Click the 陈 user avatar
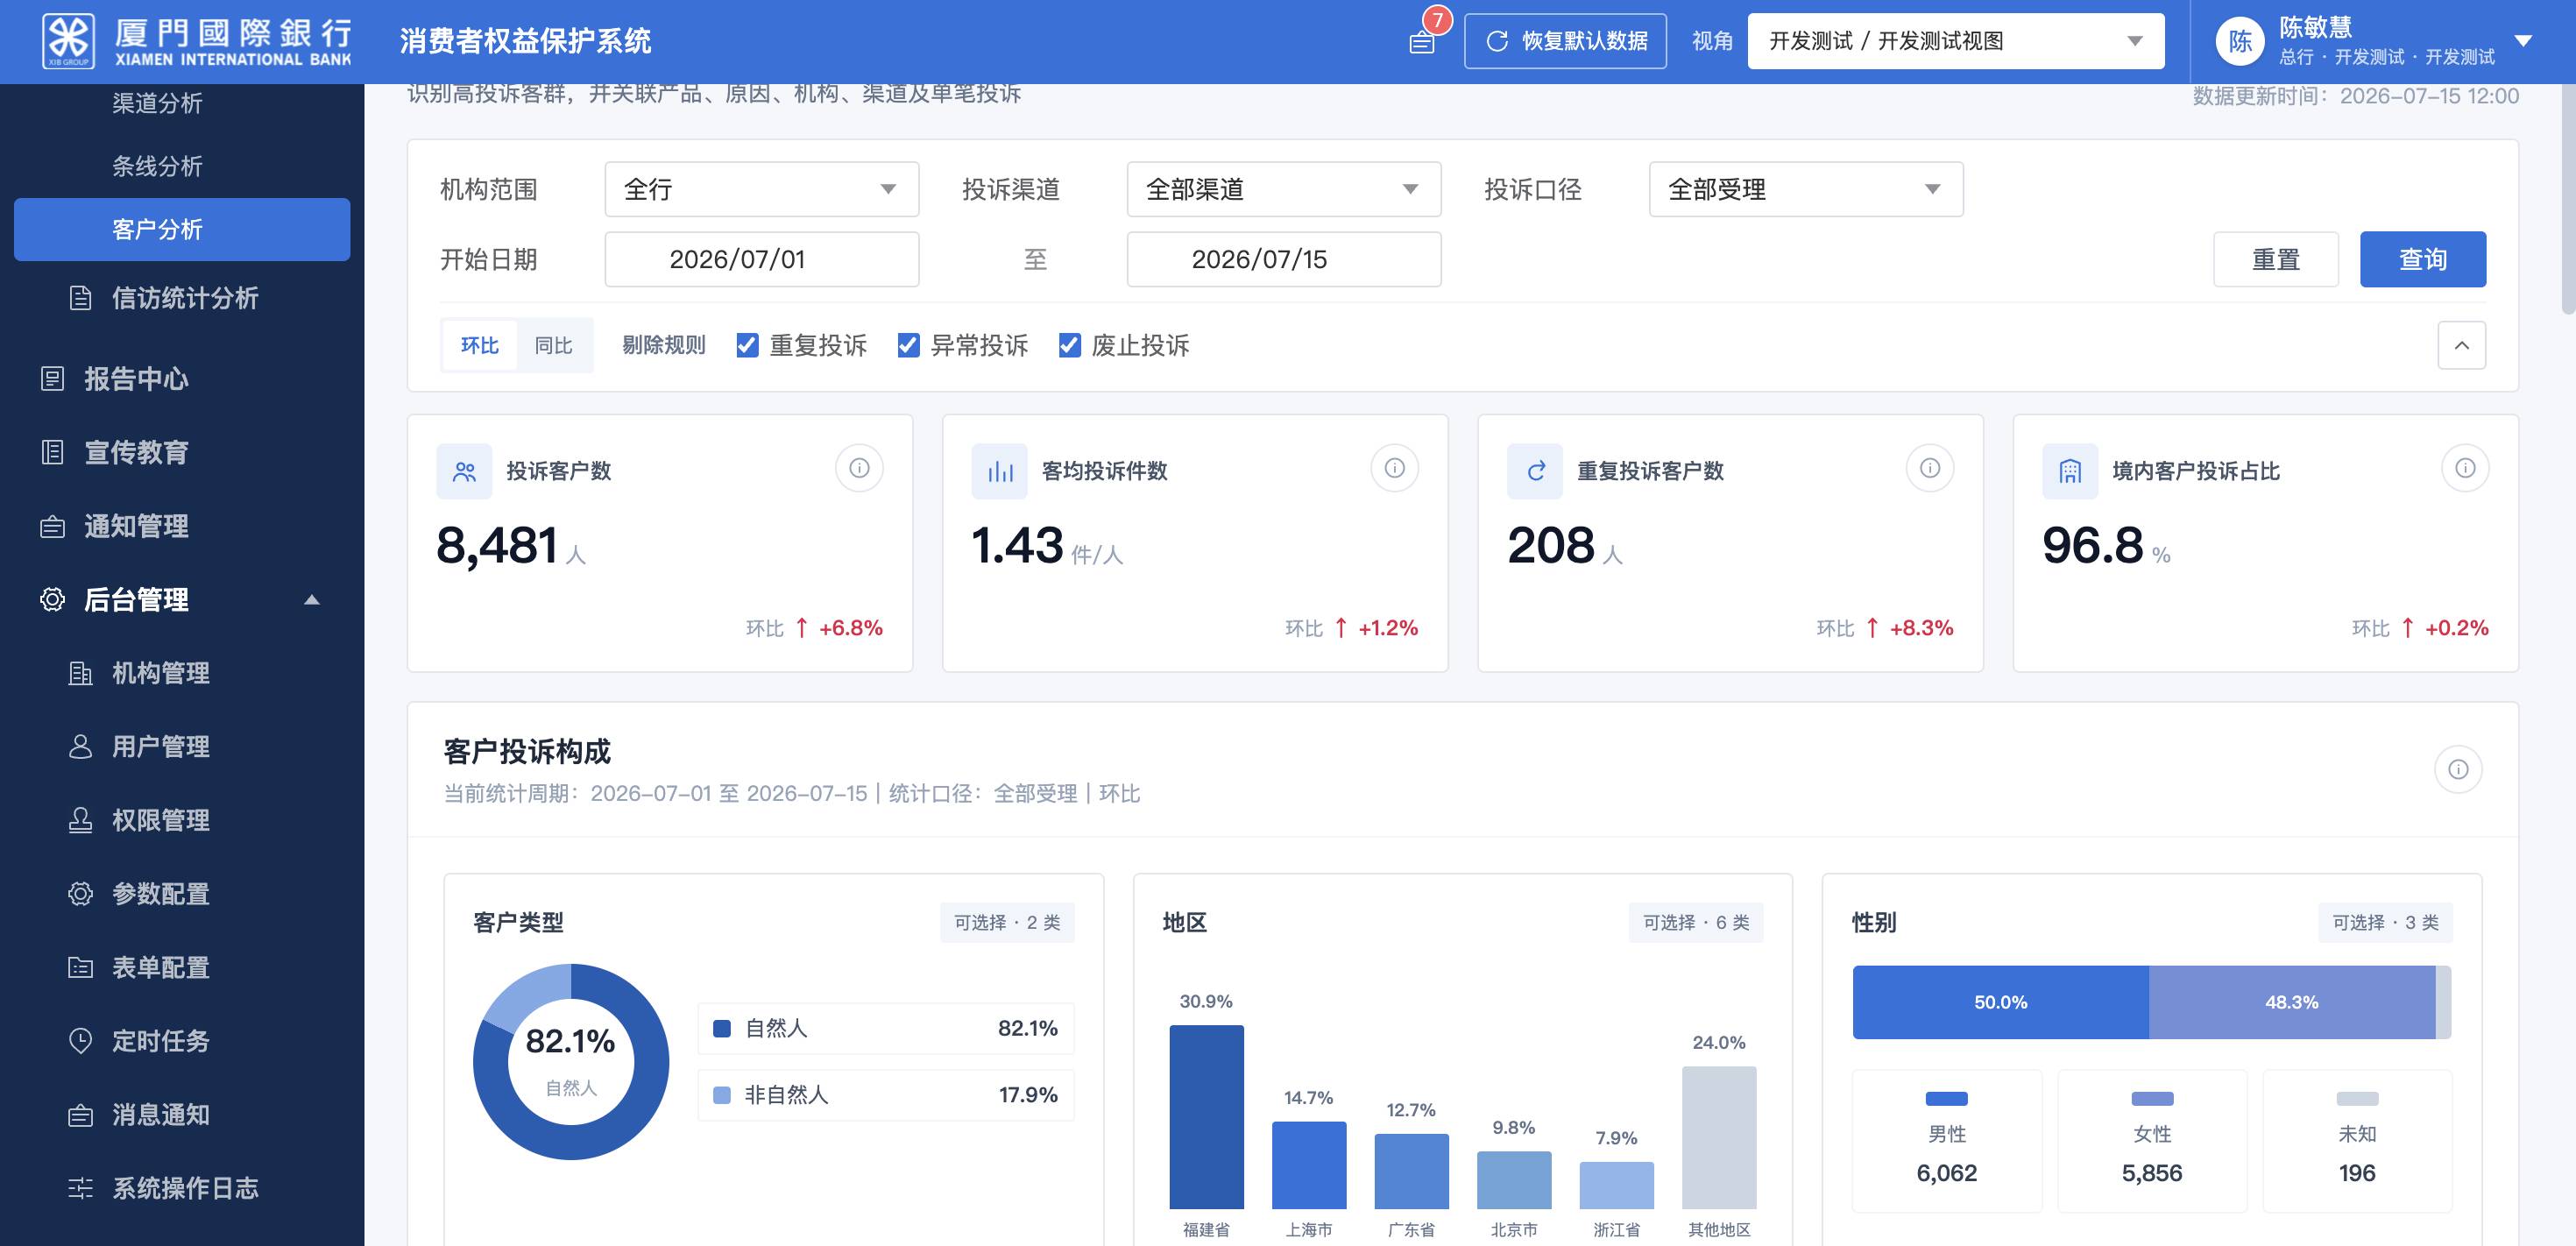This screenshot has width=2576, height=1246. [2240, 41]
